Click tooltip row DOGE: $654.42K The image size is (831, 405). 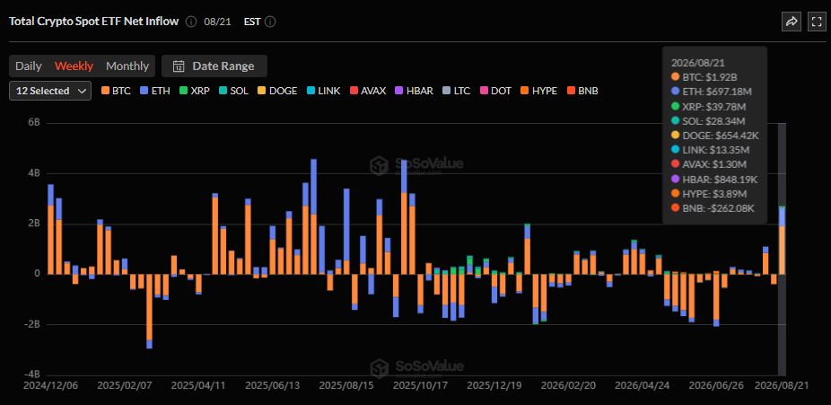714,136
